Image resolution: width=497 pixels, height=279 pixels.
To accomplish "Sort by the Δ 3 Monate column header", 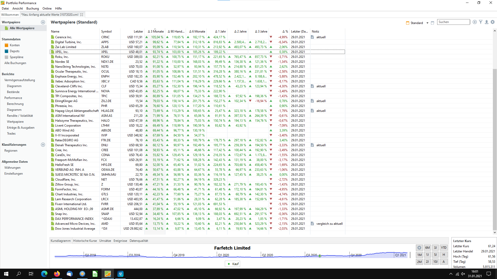I will click(x=155, y=31).
